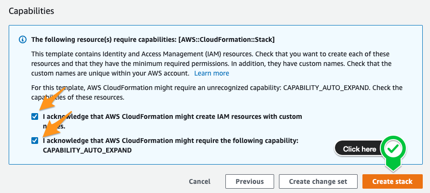Click Create change set button
The width and height of the screenshot is (430, 193).
tap(318, 181)
